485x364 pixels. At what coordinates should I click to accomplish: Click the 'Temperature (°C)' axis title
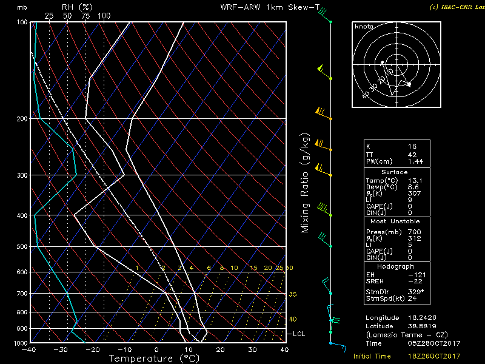click(x=155, y=359)
